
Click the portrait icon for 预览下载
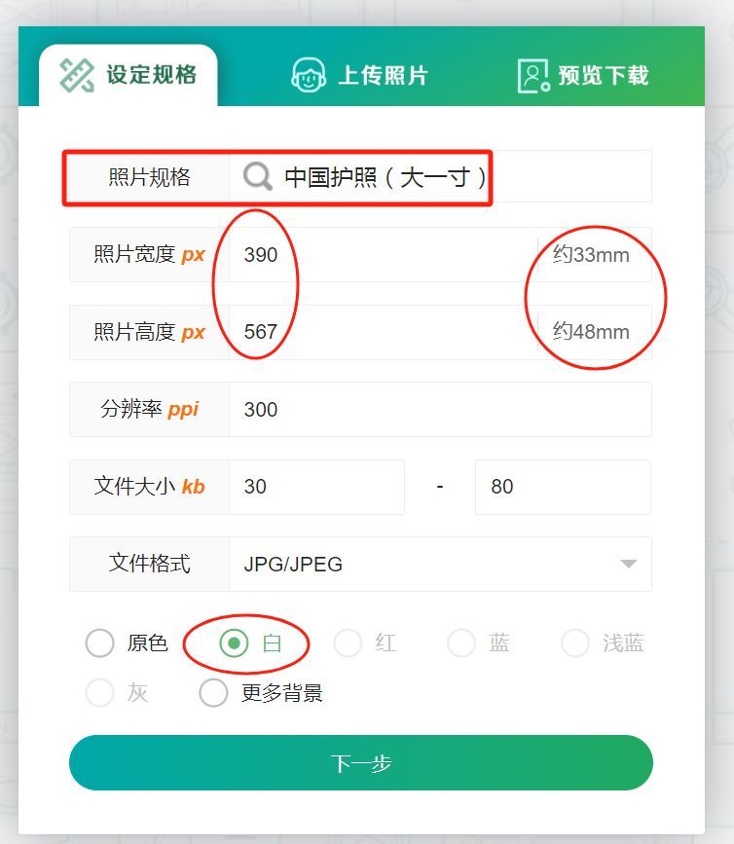point(533,76)
